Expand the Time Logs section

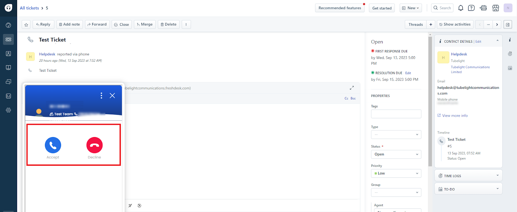[468, 176]
